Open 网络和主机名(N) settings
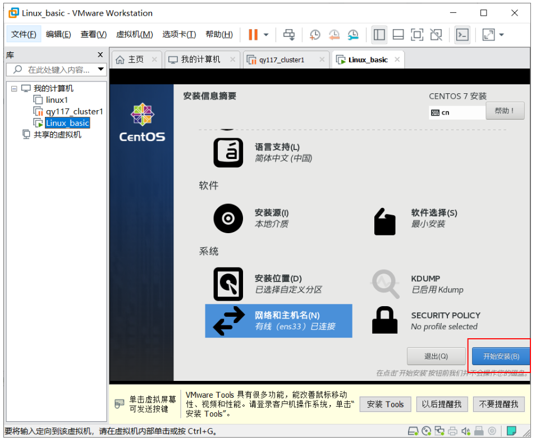 (x=278, y=321)
